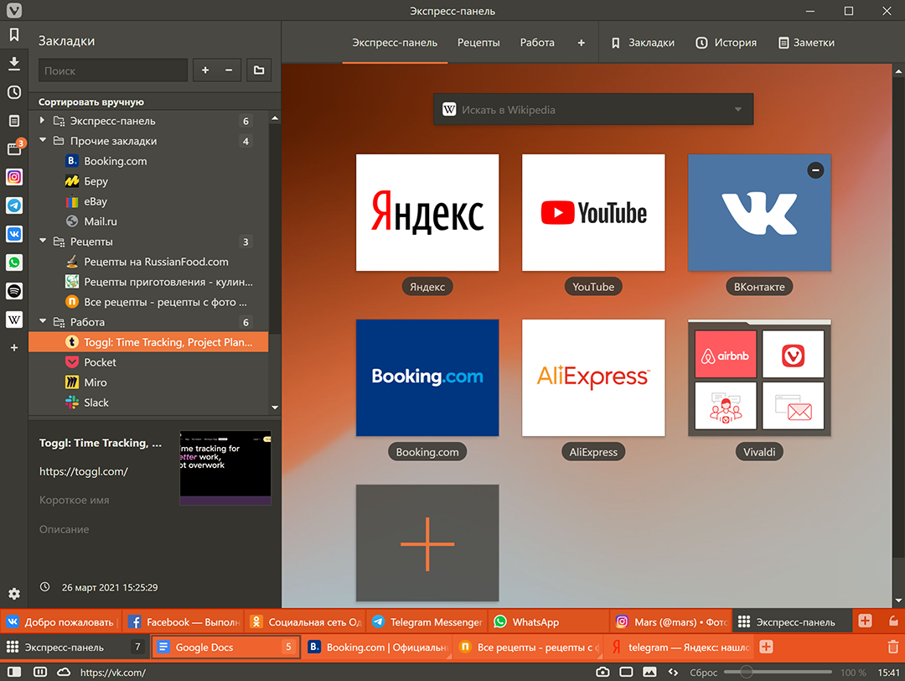
Task: Switch to the WhatsApp browser tab
Action: (548, 621)
